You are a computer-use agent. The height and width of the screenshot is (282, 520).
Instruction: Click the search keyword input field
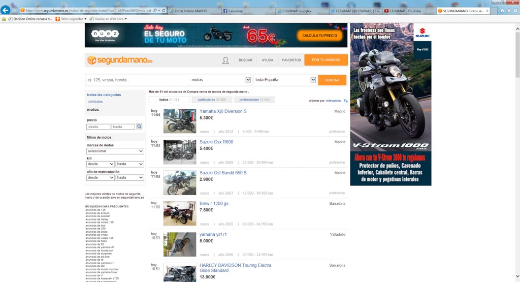137,80
